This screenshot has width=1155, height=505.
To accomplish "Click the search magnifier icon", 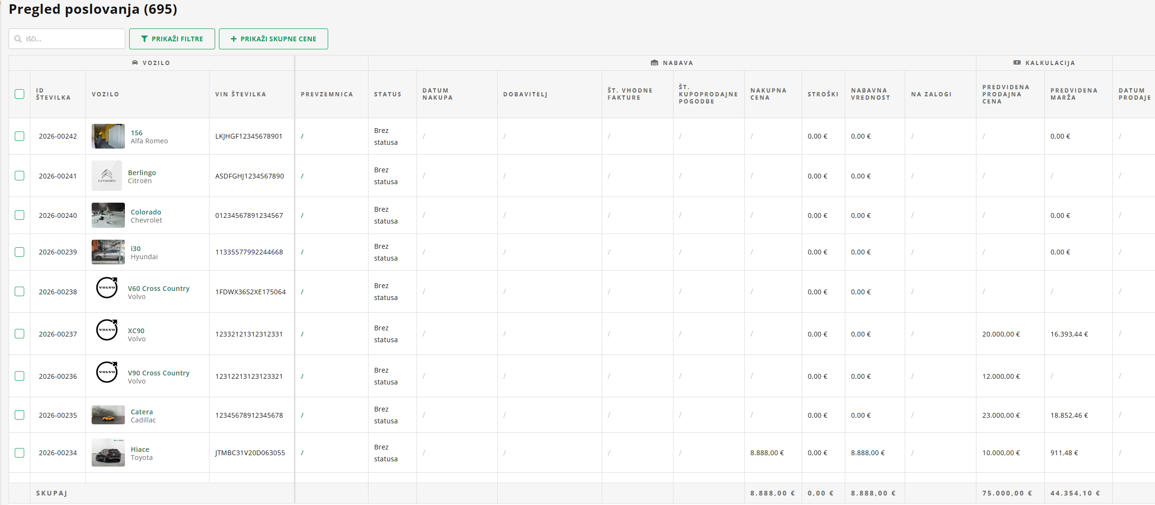I will tap(18, 39).
